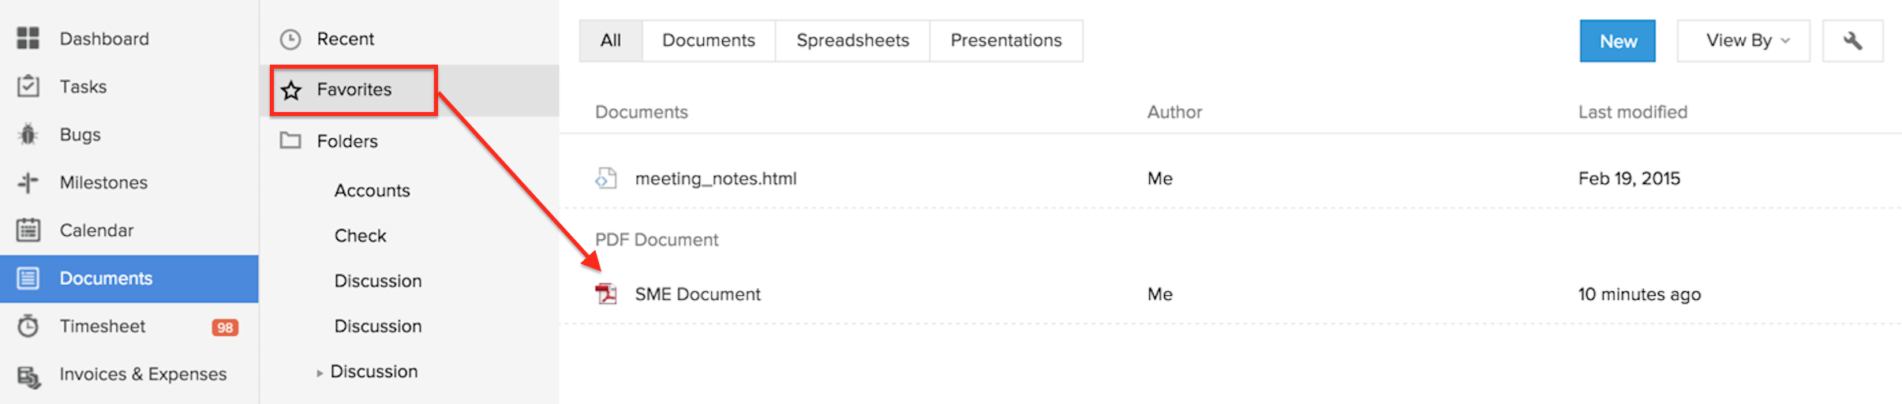Switch to the Presentations tab
This screenshot has width=1902, height=404.
pyautogui.click(x=1005, y=40)
